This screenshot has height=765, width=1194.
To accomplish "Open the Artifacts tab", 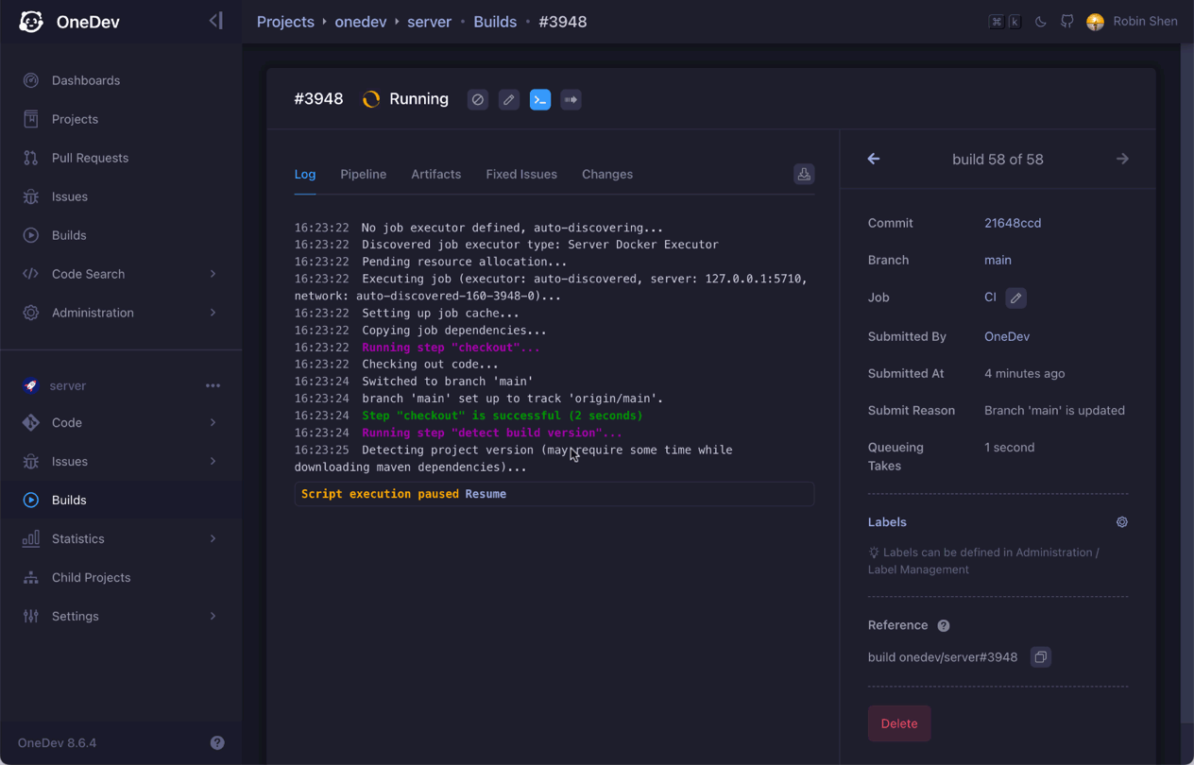I will (x=435, y=174).
